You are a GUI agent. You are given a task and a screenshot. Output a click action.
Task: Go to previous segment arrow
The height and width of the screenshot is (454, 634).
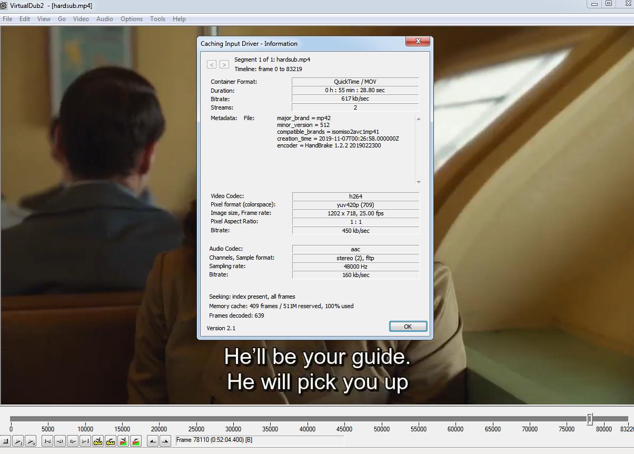(x=212, y=64)
